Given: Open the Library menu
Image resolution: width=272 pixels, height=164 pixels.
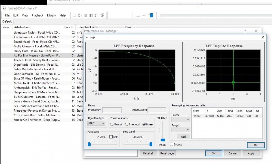Looking at the screenshot, I should [x=51, y=15].
